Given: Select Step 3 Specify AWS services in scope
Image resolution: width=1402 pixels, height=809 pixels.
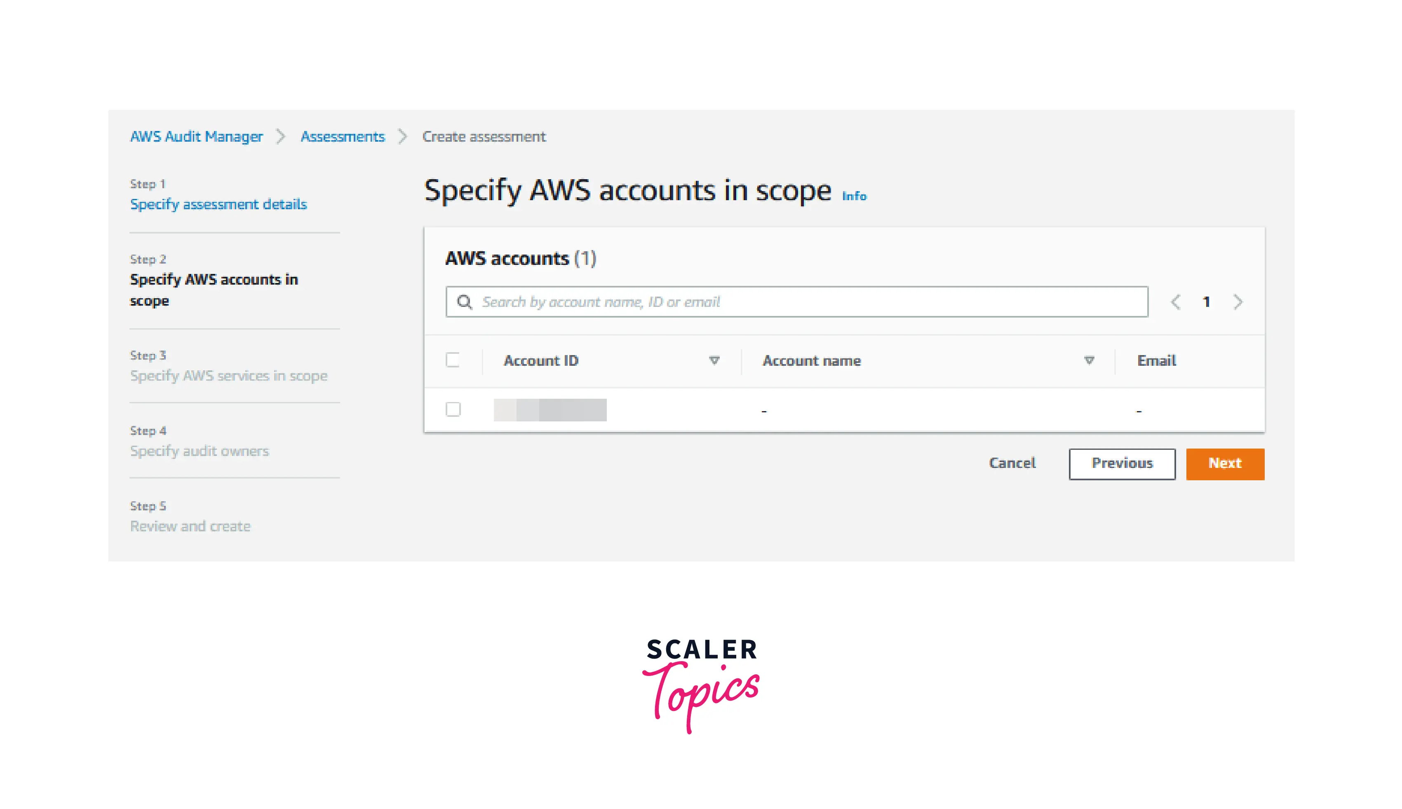Looking at the screenshot, I should pos(228,376).
